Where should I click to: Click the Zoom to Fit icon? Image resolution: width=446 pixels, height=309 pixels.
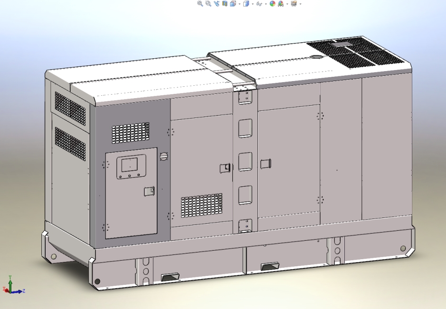point(200,3)
